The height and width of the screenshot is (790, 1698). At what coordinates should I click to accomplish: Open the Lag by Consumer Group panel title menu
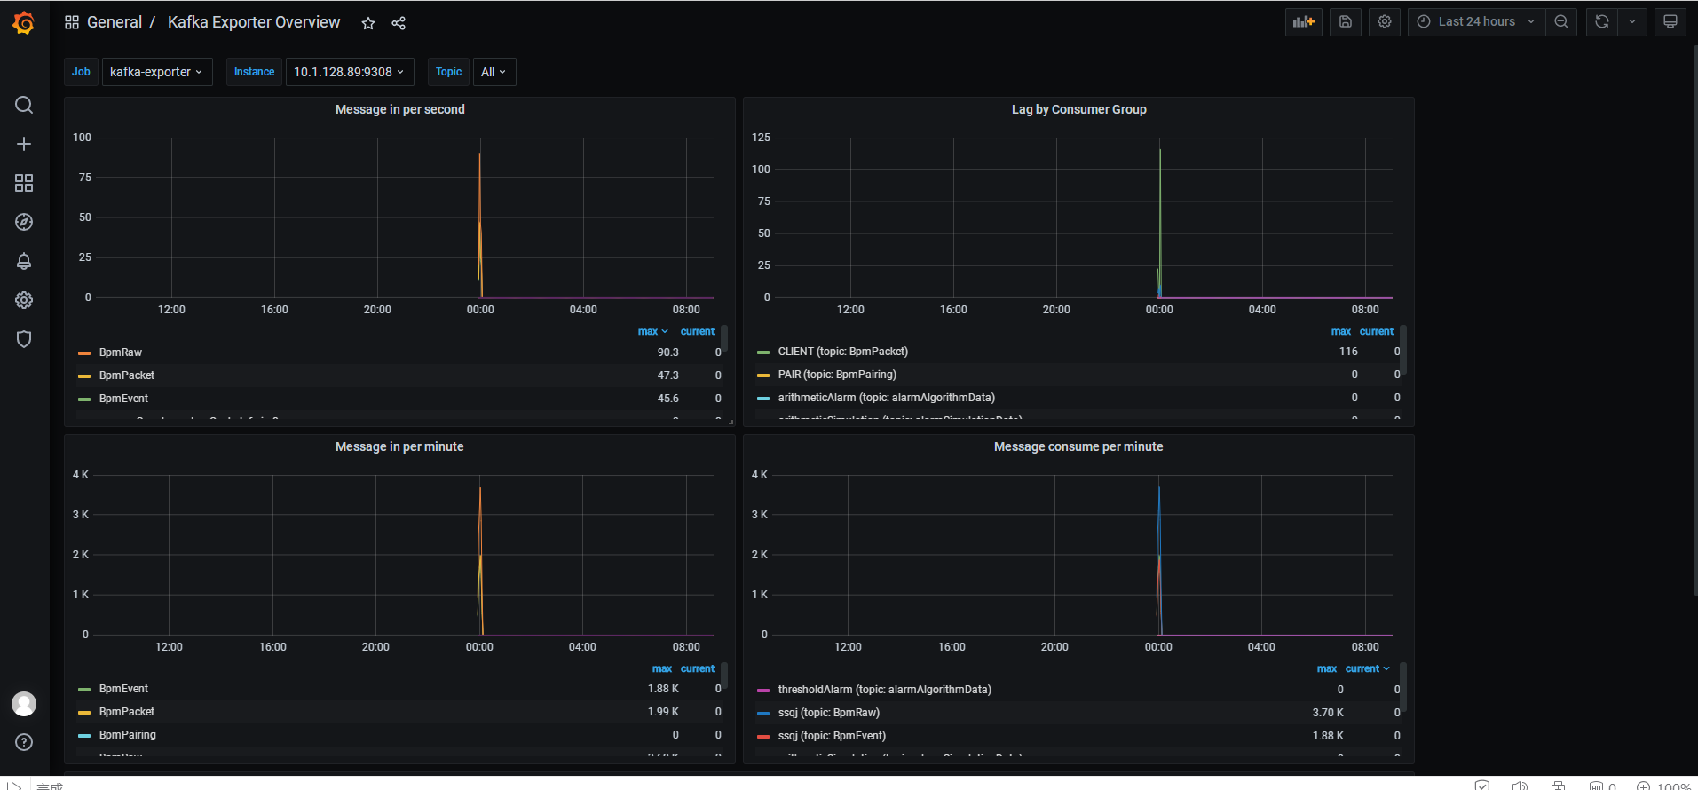coord(1078,109)
